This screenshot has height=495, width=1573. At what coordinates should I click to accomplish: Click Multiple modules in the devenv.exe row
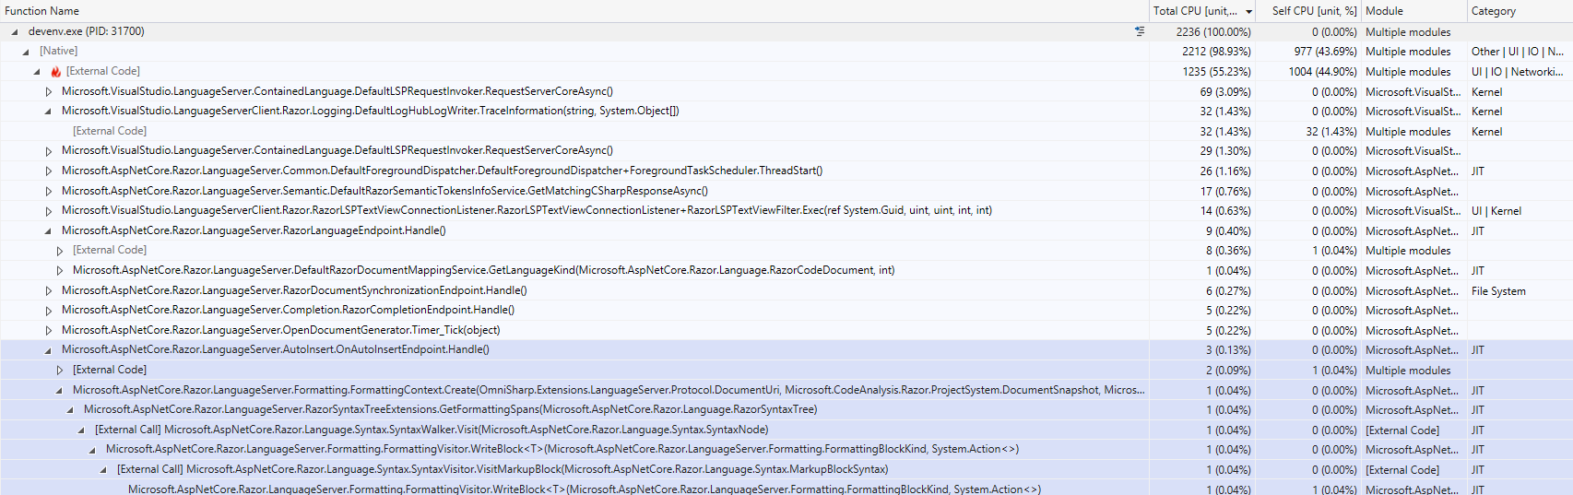(x=1408, y=31)
